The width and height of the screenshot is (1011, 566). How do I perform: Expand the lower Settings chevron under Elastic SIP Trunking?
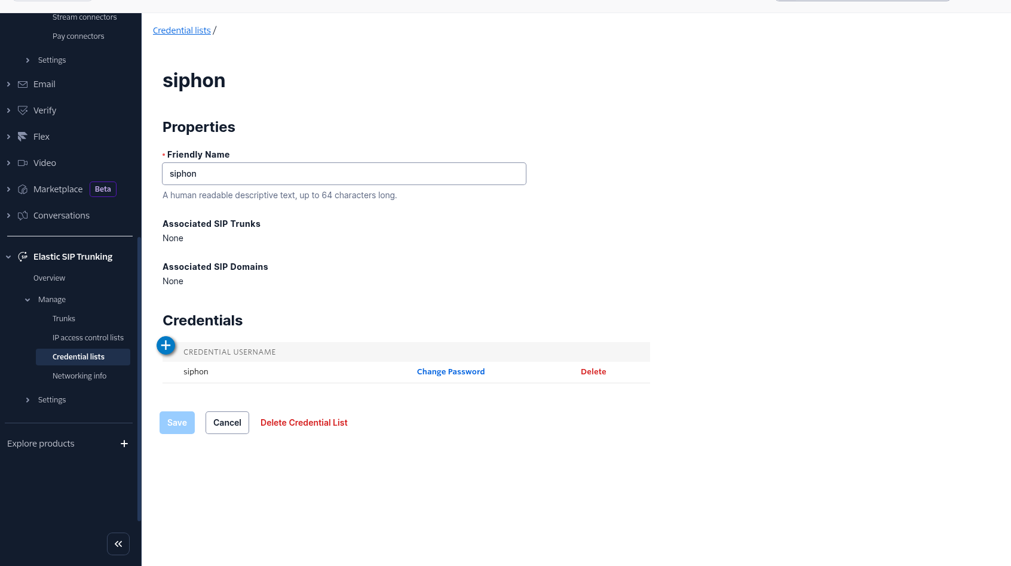click(27, 400)
